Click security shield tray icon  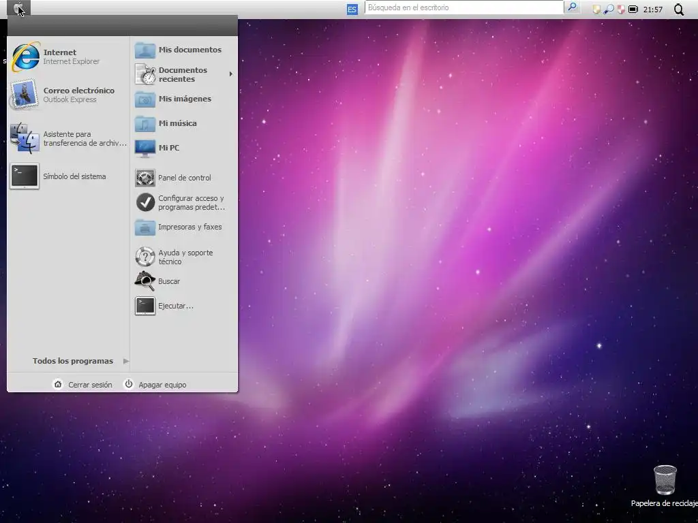(x=596, y=10)
